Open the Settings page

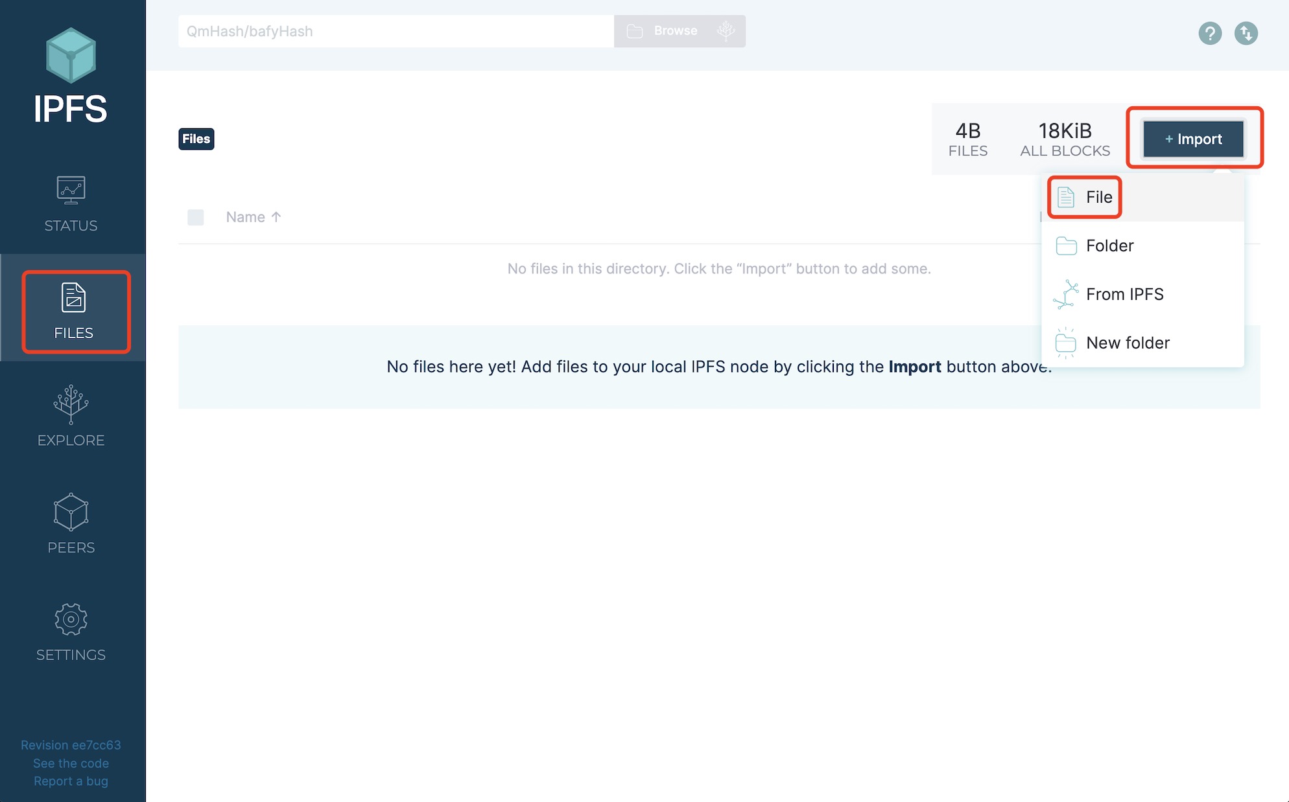pos(71,631)
